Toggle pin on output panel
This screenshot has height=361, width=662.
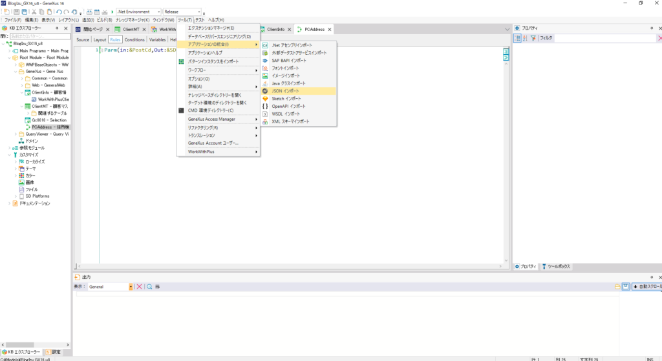[x=652, y=277]
